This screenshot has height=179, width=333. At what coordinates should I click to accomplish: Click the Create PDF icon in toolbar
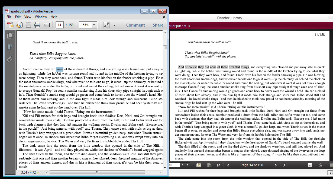pyautogui.click(x=10, y=25)
